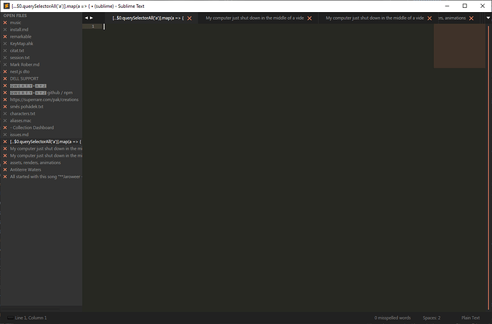This screenshot has width=492, height=324.
Task: Close the remarkable file in sidebar
Action: click(5, 36)
